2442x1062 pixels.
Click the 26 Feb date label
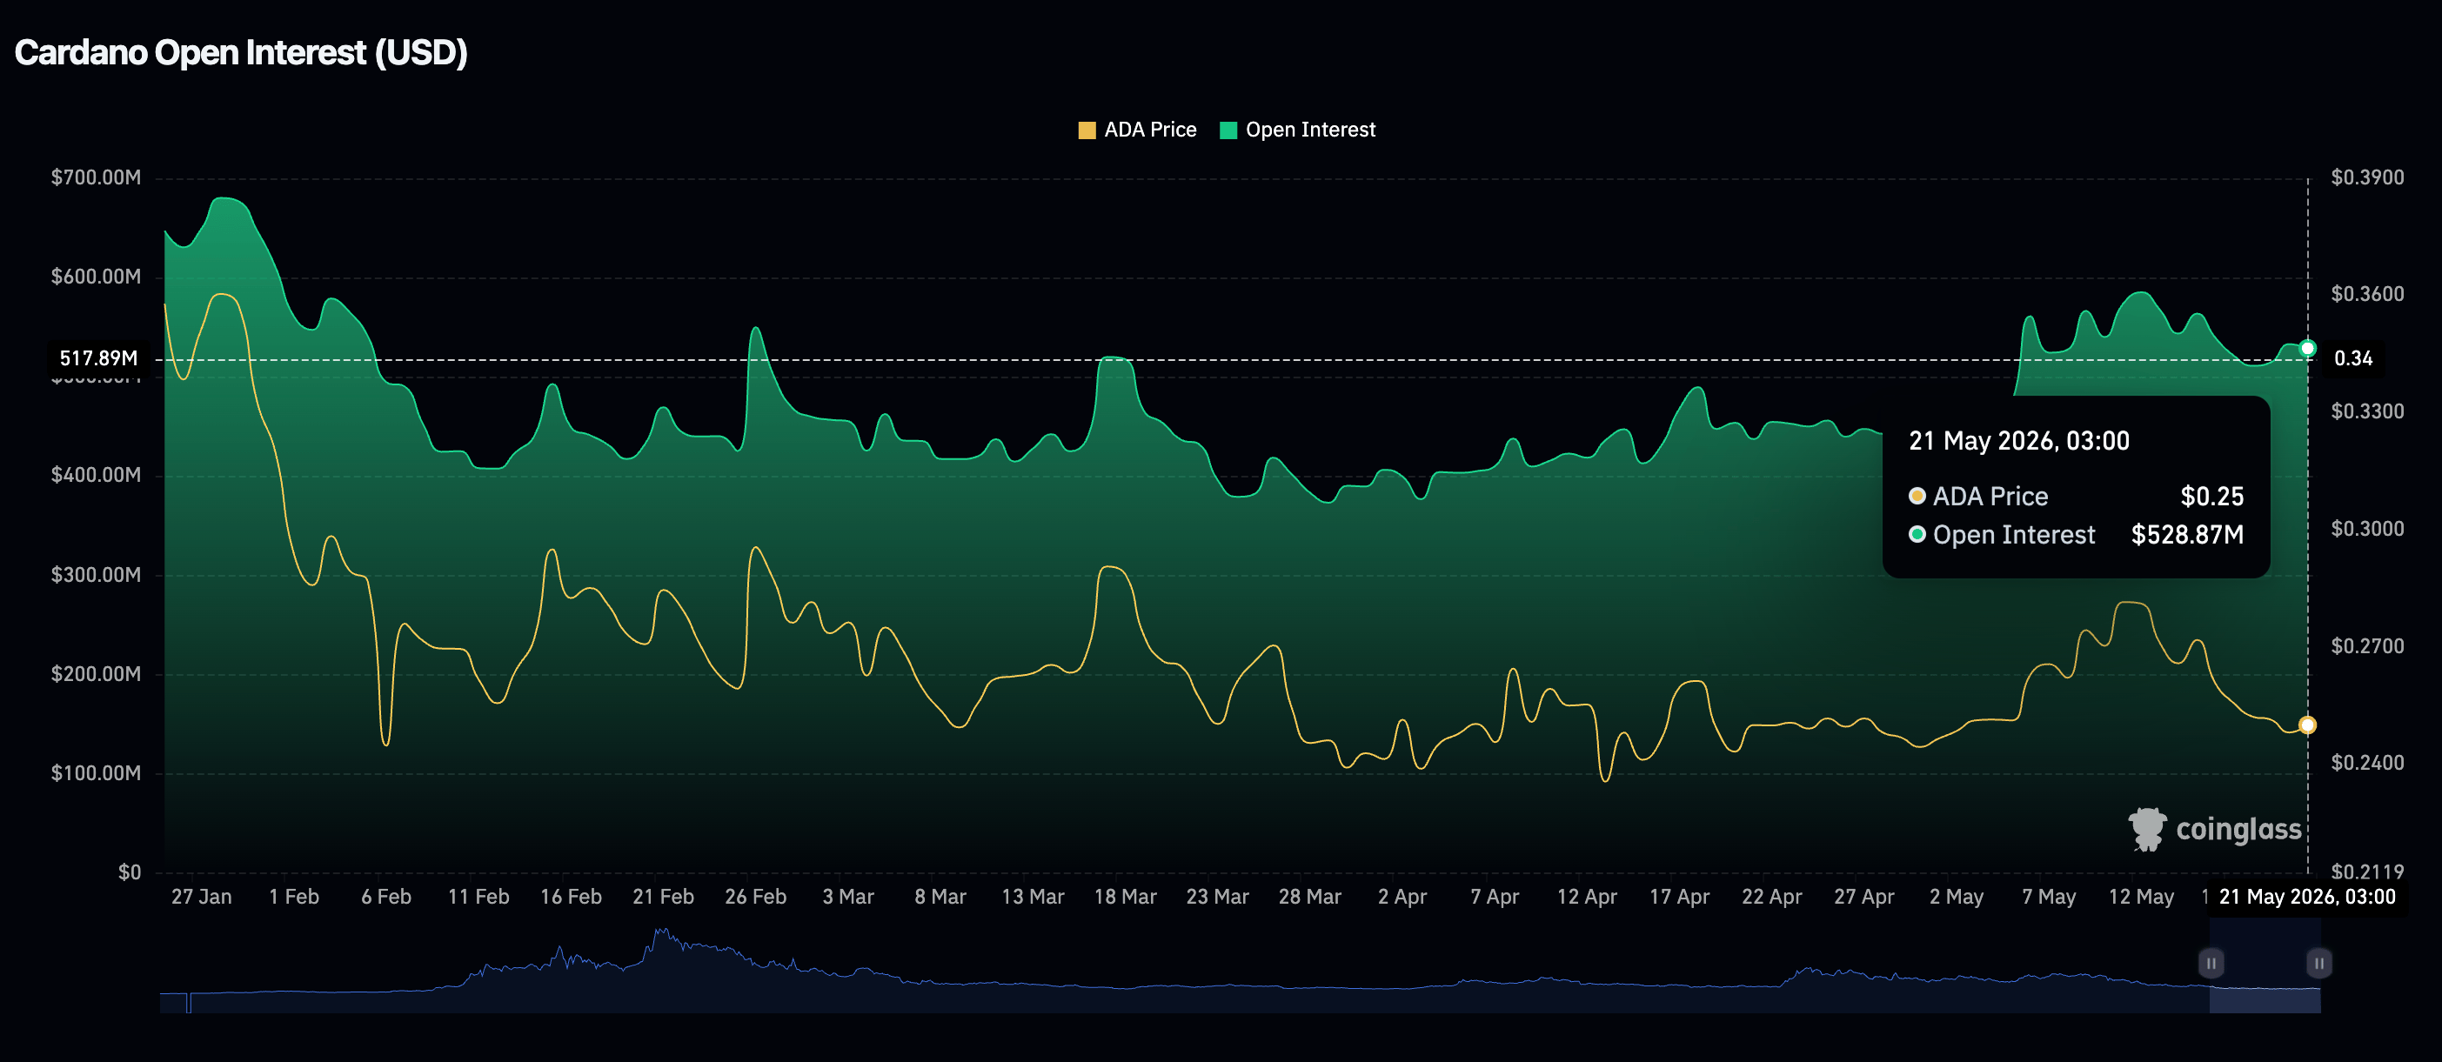pyautogui.click(x=755, y=896)
